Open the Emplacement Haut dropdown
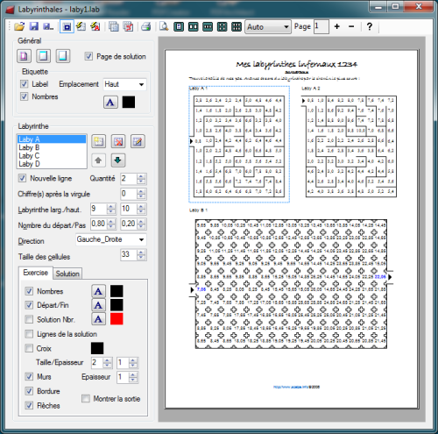Image resolution: width=438 pixels, height=434 pixels. pyautogui.click(x=124, y=84)
